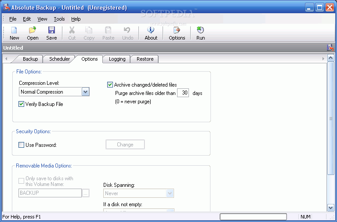Image resolution: width=337 pixels, height=222 pixels.
Task: Switch to the Restore tab
Action: point(145,59)
